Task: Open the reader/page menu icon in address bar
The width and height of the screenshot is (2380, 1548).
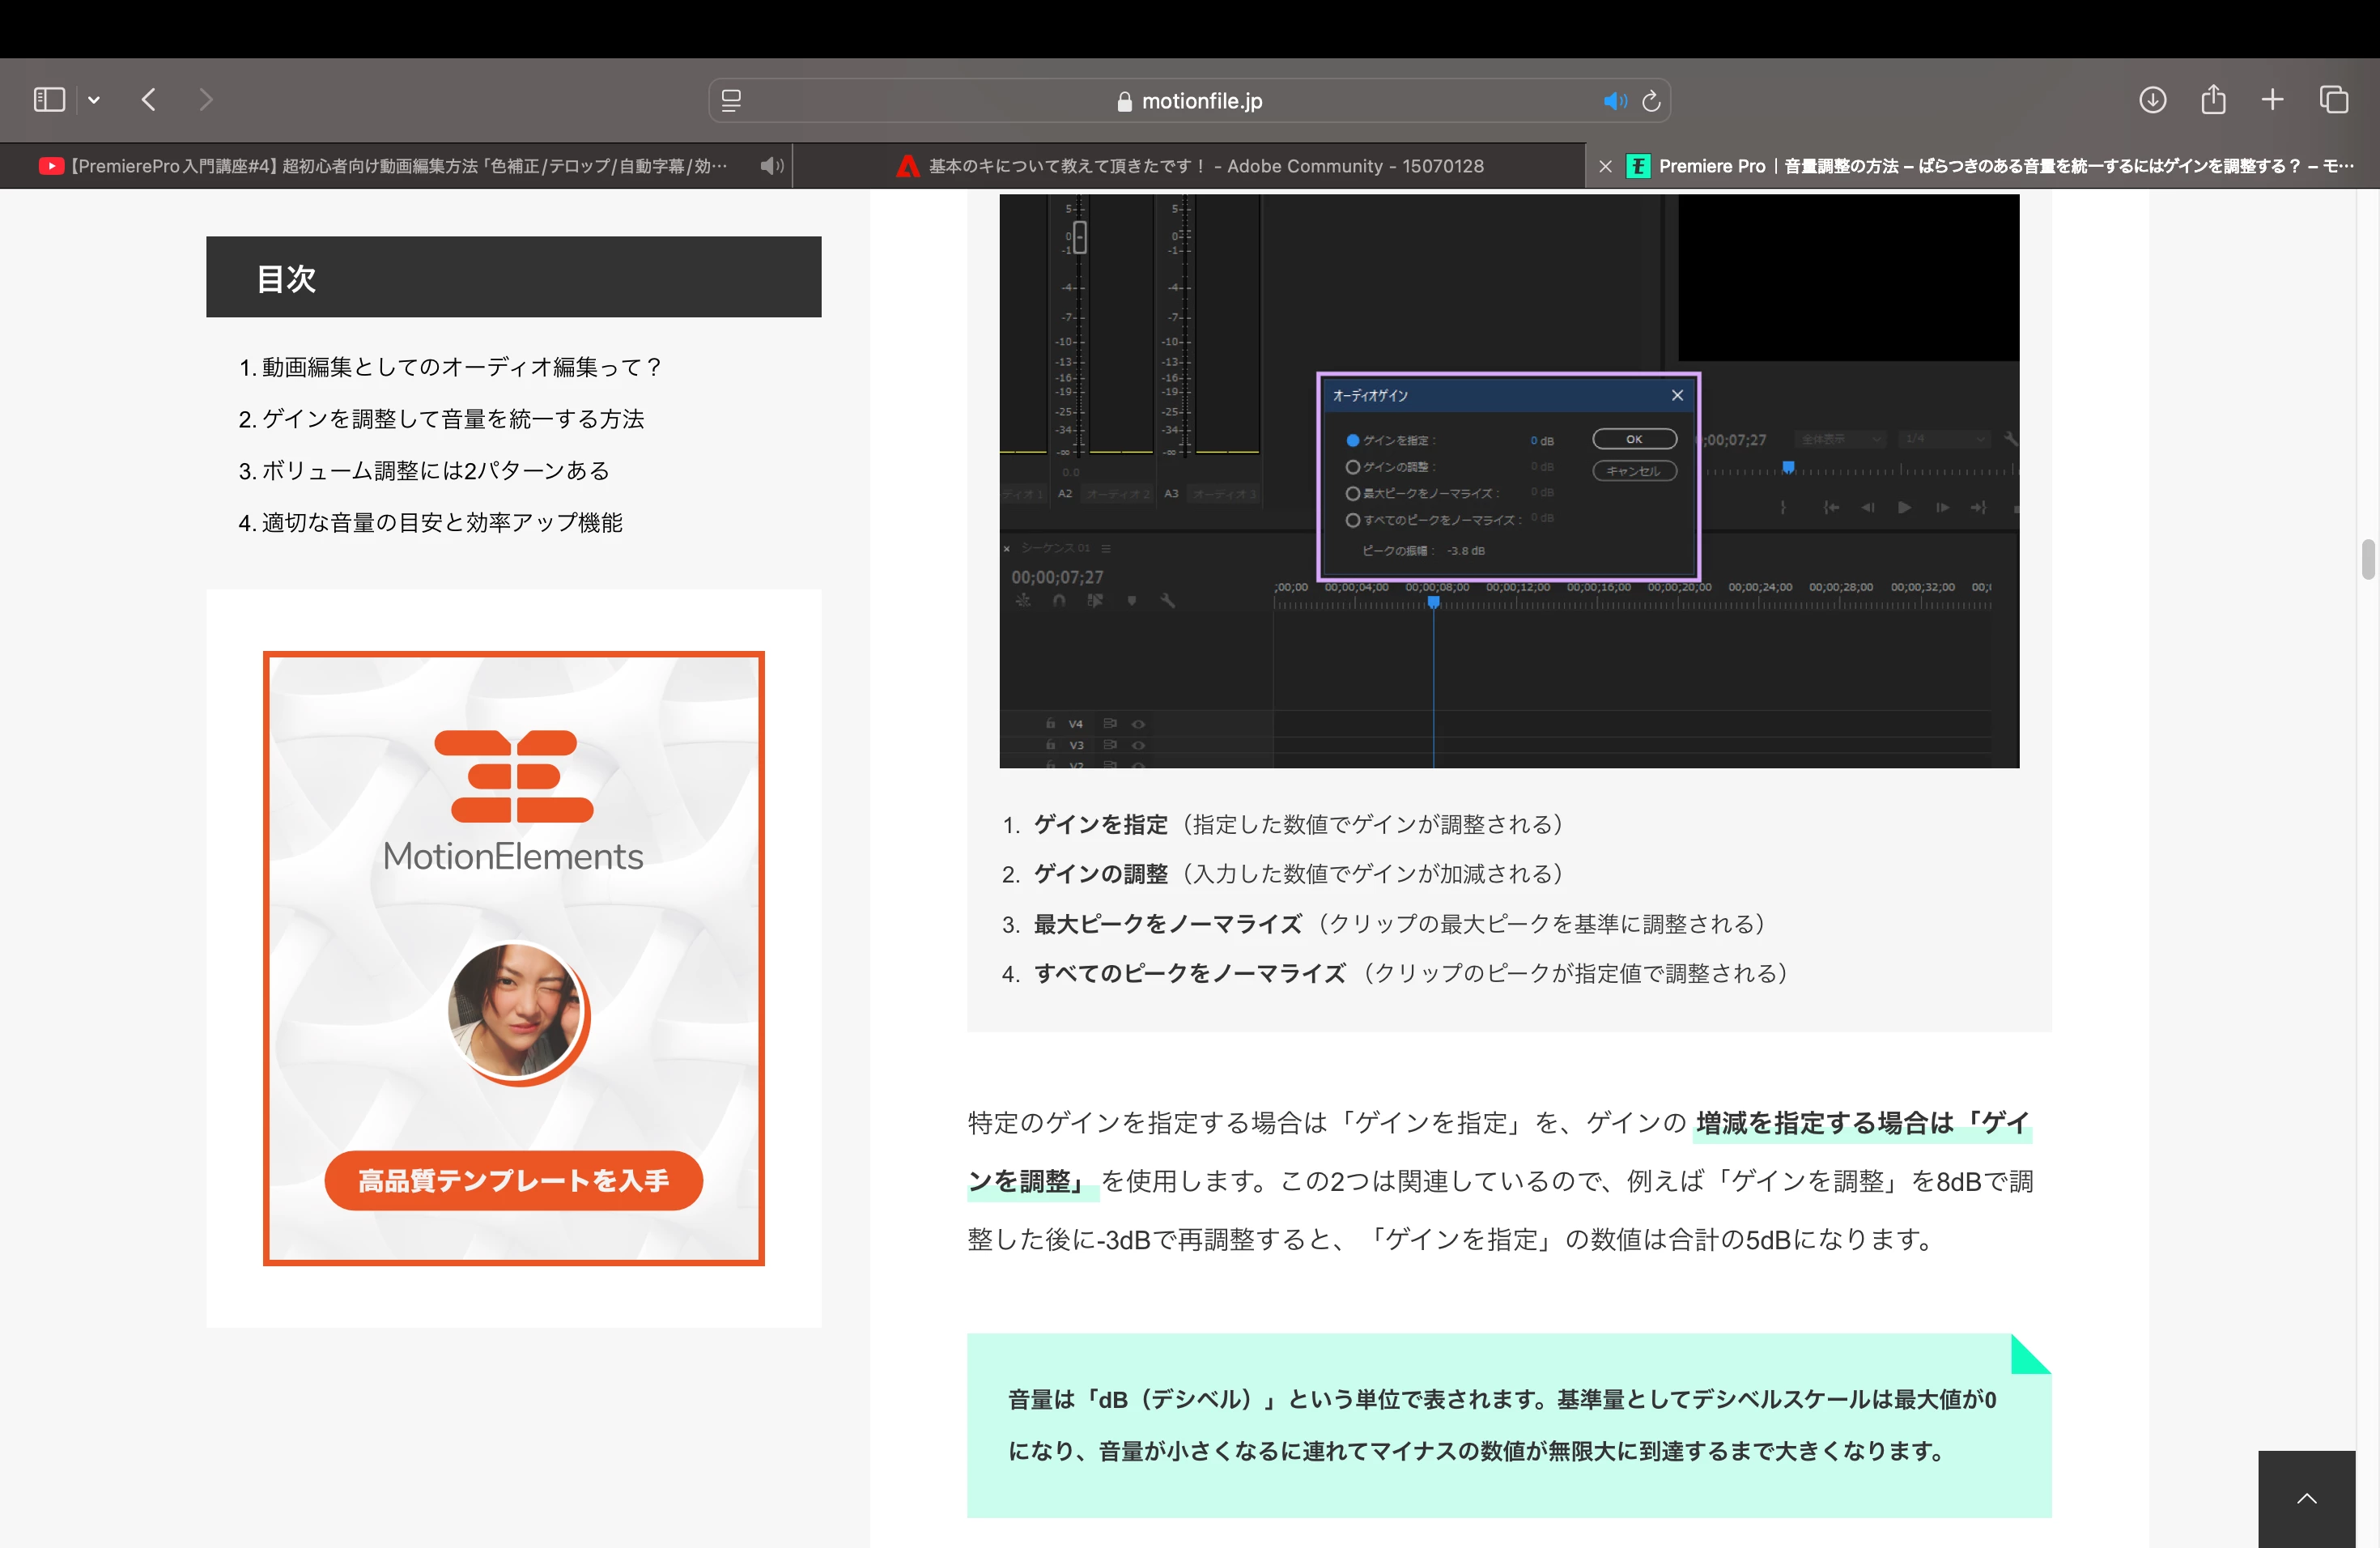Action: pyautogui.click(x=731, y=101)
